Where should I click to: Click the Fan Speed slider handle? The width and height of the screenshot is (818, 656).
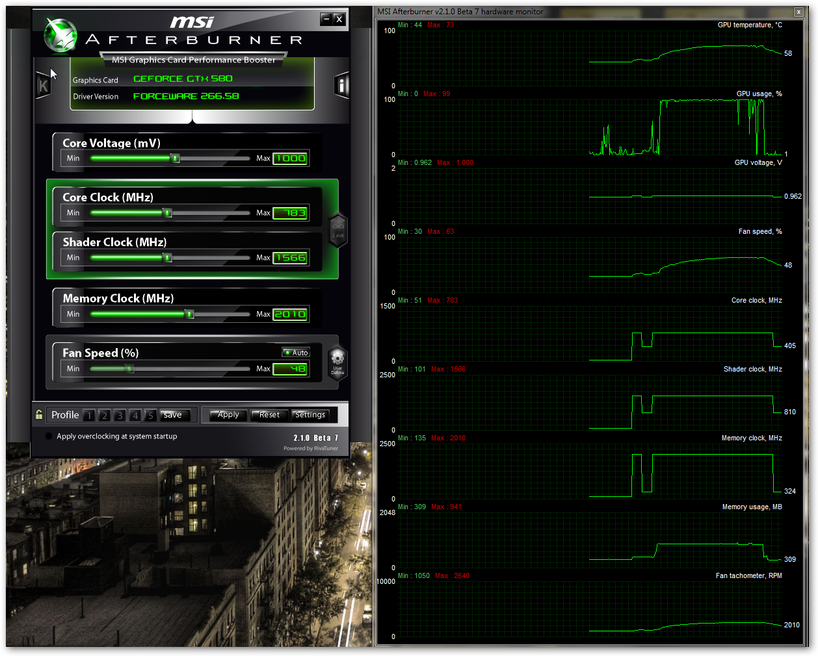point(129,369)
